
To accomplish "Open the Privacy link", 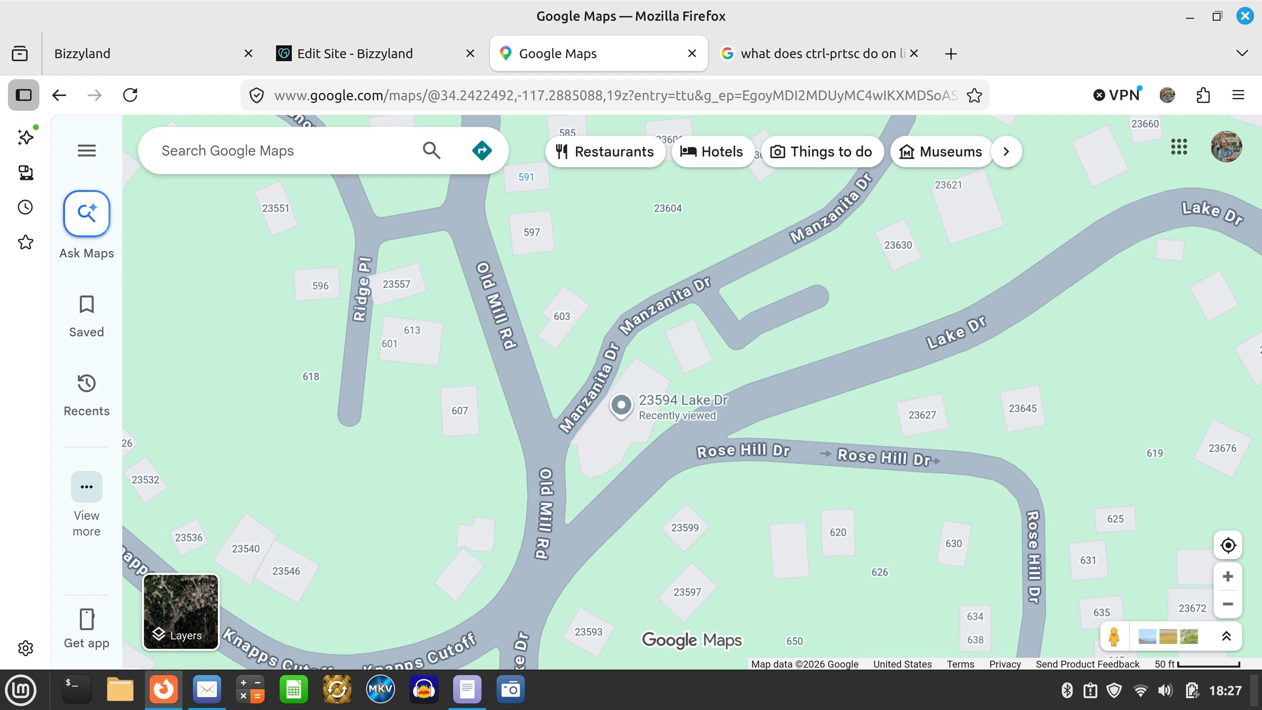I will point(1005,664).
